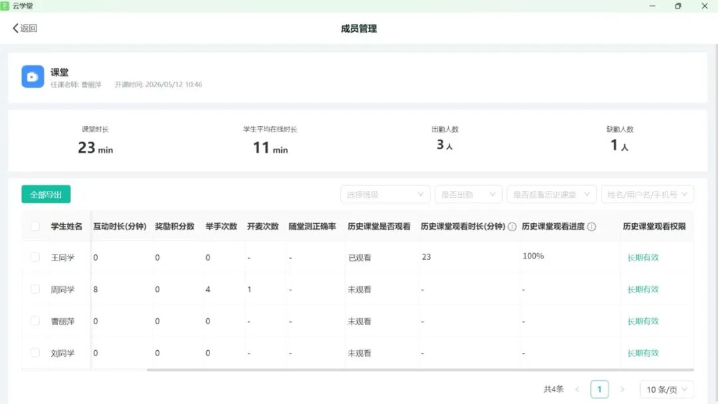Screen dimensions: 718x404
Task: Click the blue 课堂 camera icon
Action: coord(33,76)
